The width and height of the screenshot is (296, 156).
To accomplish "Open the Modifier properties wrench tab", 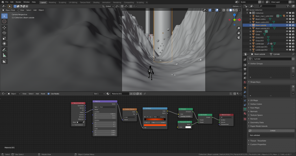I will [x=245, y=92].
